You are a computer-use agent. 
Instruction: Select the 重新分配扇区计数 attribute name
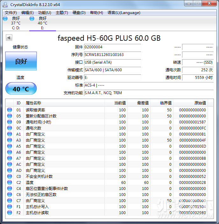point(41,116)
